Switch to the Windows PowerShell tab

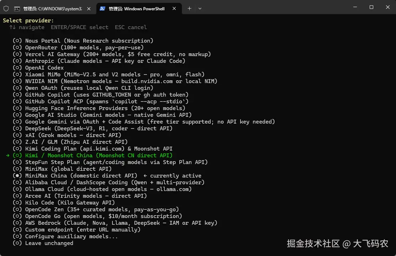[x=139, y=9]
